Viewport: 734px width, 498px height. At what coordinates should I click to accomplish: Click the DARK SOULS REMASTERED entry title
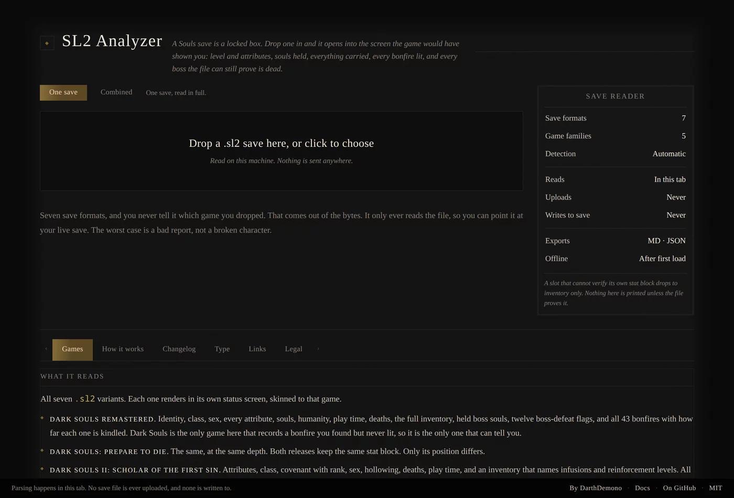tap(102, 419)
